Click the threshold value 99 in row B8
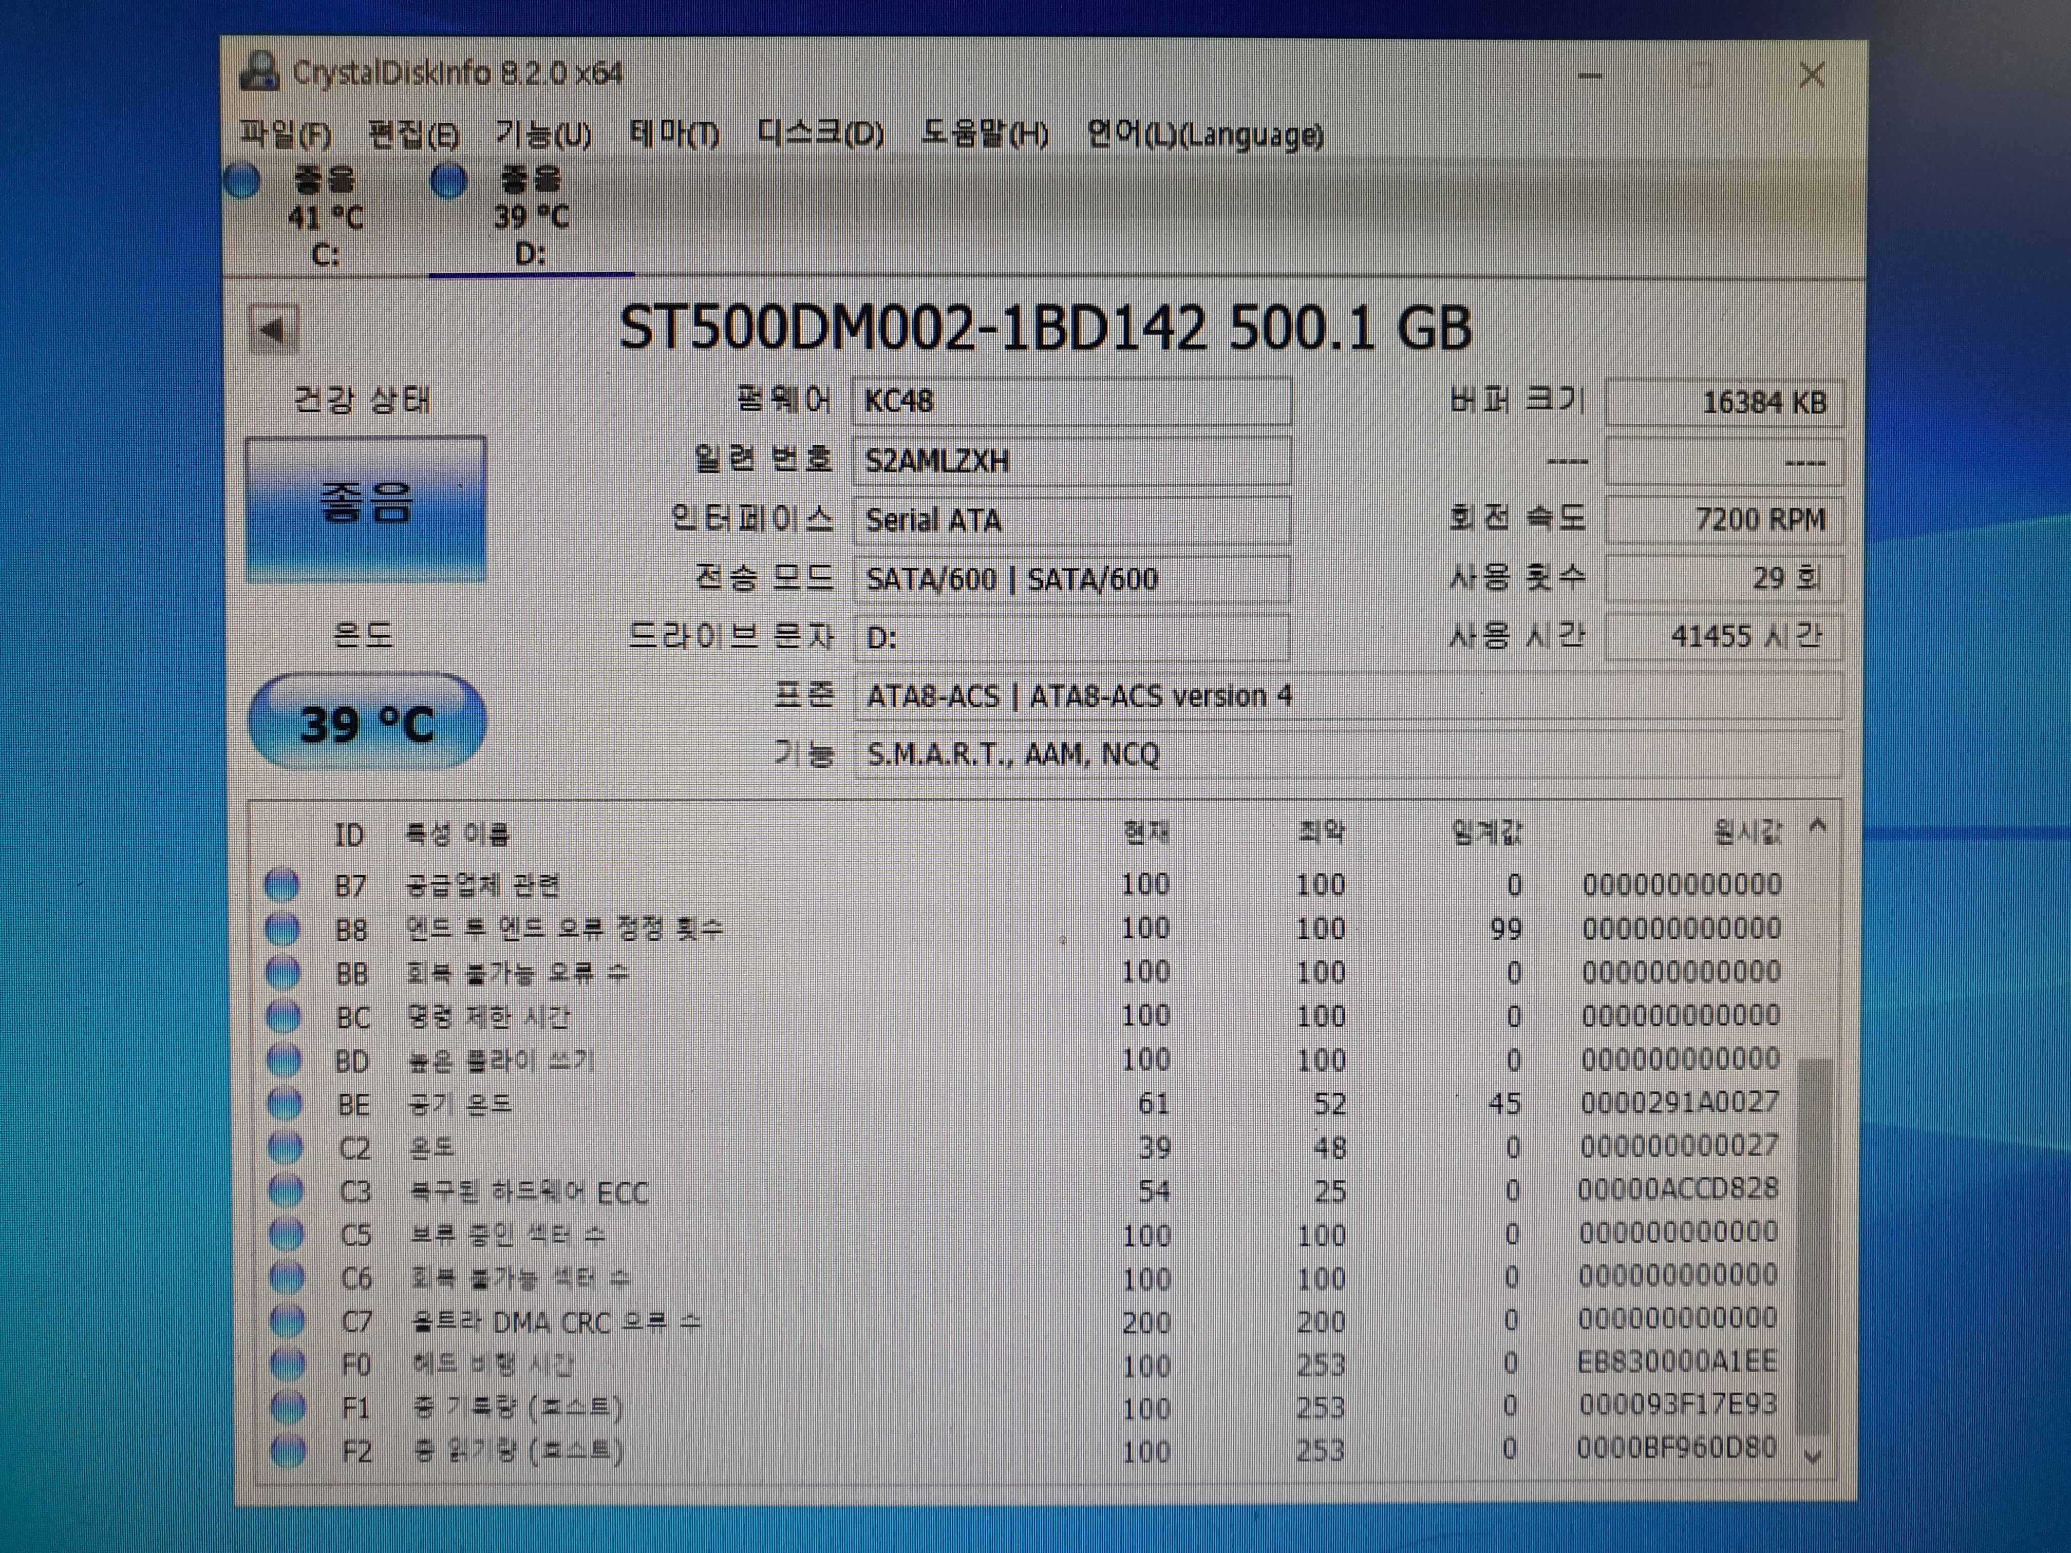2071x1553 pixels. [1505, 929]
